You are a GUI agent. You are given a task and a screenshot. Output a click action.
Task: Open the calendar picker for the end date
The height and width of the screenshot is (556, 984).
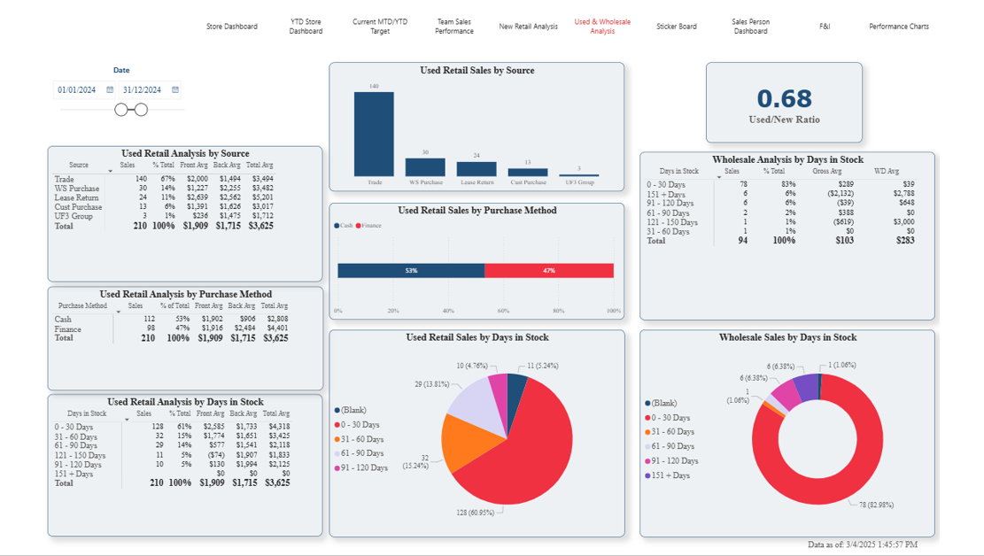[175, 89]
